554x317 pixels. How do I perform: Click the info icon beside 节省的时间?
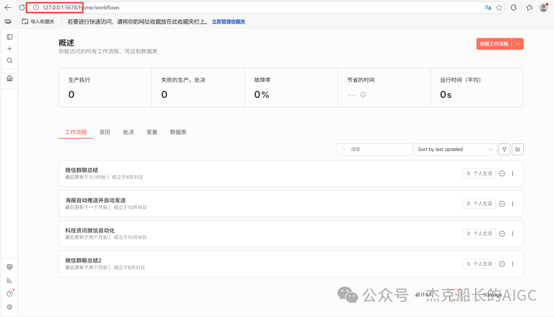pyautogui.click(x=363, y=95)
